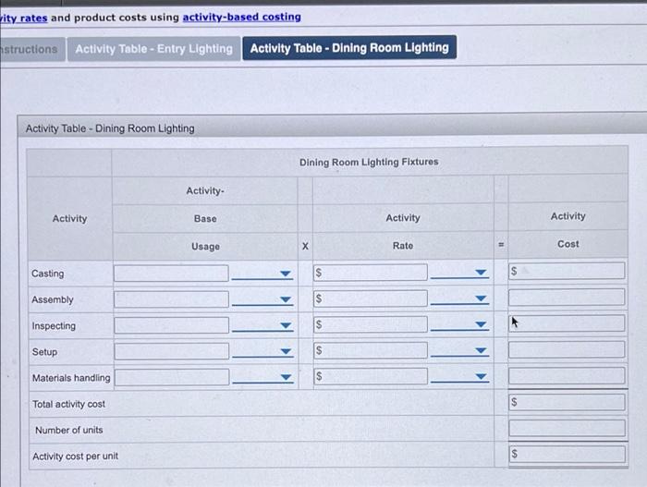Select Activity Table - Dining Room Lighting tab
647x487 pixels.
349,48
